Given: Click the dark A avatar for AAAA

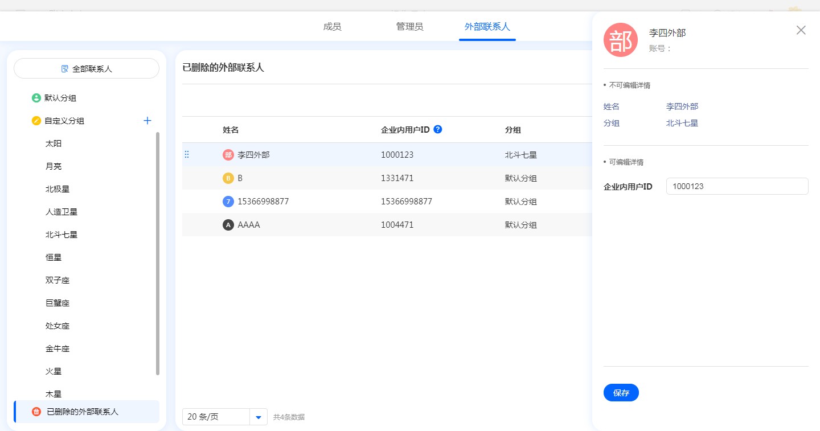Looking at the screenshot, I should click(228, 225).
